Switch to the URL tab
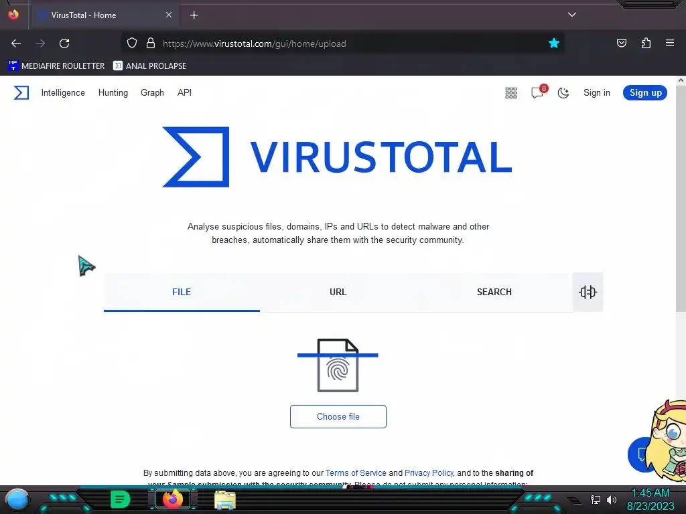Screen dimensions: 686x514 pyautogui.click(x=338, y=292)
